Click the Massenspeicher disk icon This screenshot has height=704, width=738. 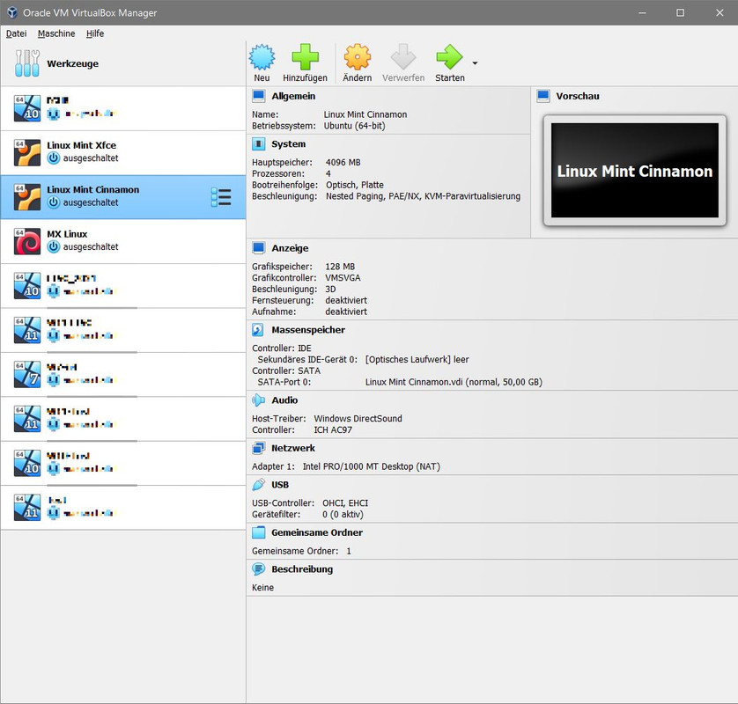point(258,330)
